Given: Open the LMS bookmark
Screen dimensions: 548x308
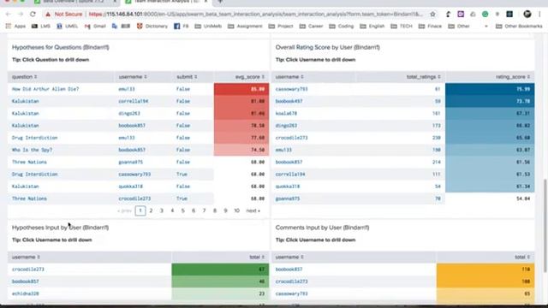Looking at the screenshot, I should click(41, 27).
